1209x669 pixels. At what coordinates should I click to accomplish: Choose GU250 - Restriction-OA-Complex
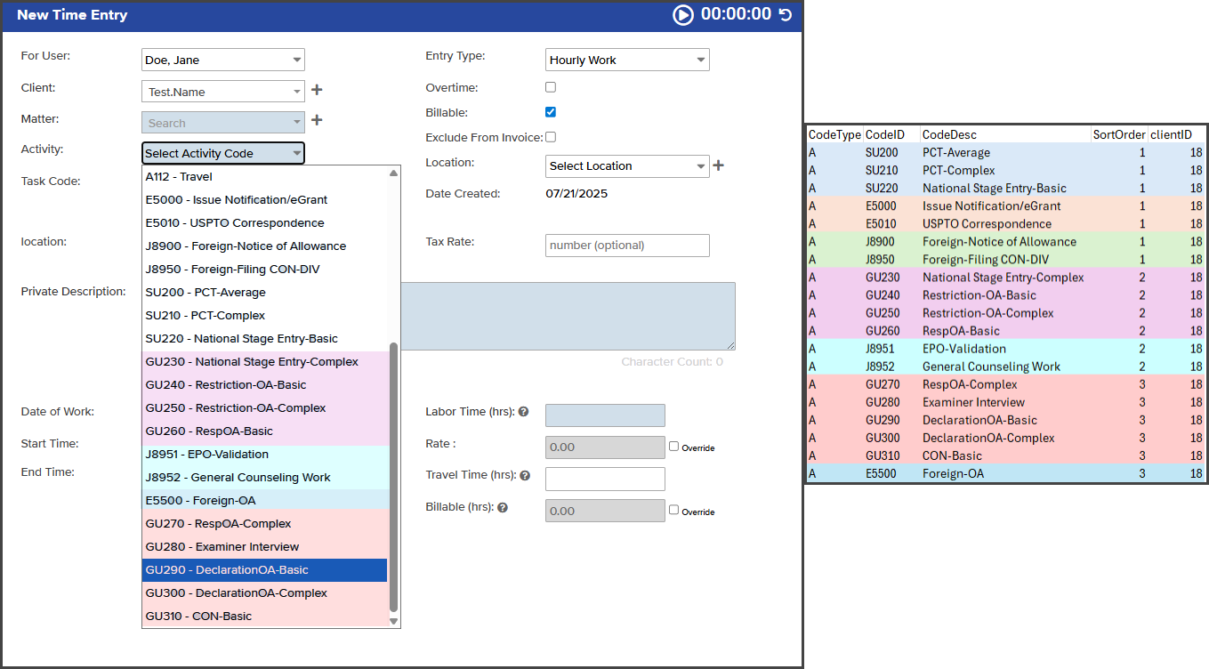[x=265, y=408]
